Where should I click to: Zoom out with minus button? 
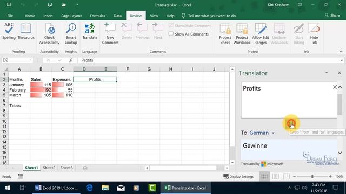294,176
